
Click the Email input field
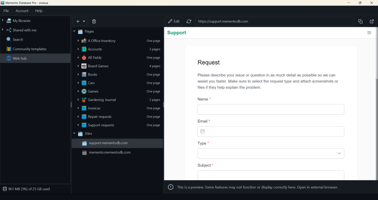[271, 131]
